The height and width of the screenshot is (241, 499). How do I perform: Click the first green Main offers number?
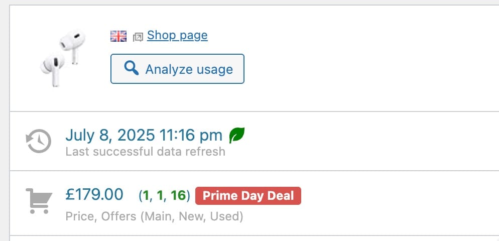(146, 196)
